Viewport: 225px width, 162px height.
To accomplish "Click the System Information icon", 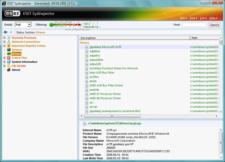I will point(9,62).
